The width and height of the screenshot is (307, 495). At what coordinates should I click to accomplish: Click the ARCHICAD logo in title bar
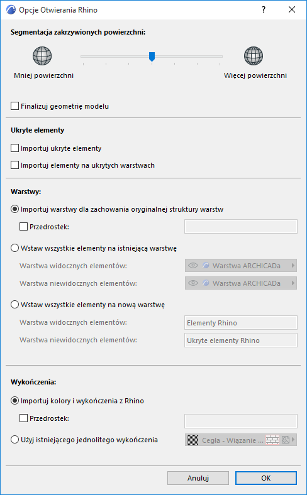[11, 10]
